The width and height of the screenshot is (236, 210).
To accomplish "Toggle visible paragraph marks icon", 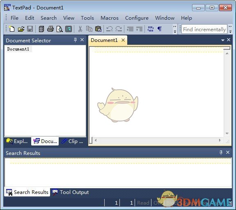I will click(160, 29).
